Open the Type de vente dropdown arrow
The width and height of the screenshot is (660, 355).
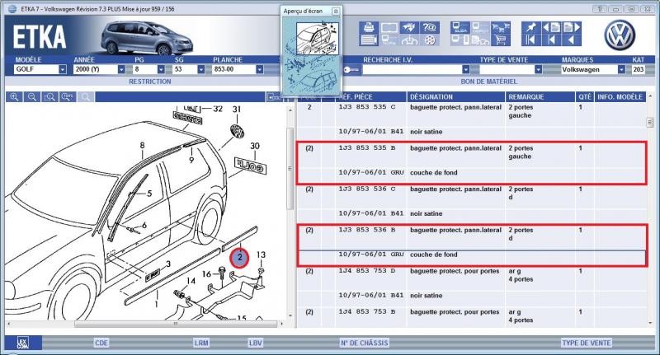click(538, 69)
